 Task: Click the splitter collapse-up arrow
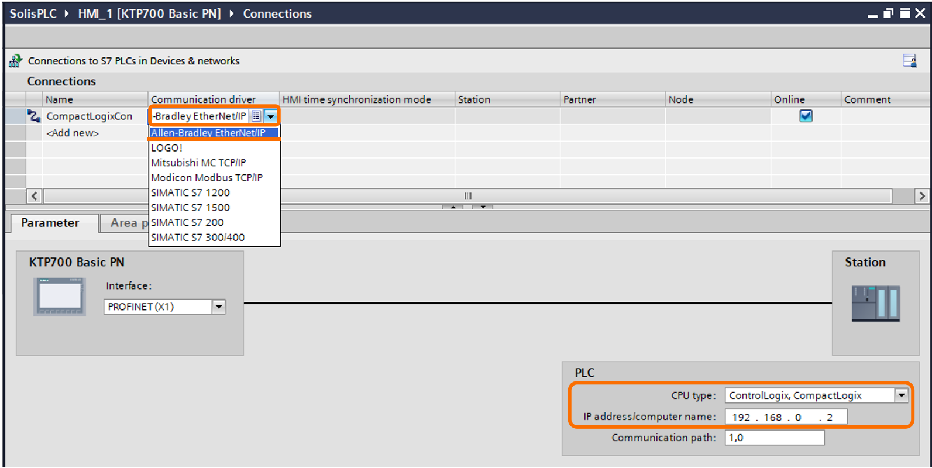pos(453,207)
